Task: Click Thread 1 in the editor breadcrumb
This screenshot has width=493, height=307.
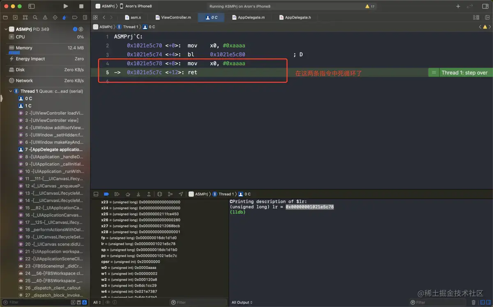Action: point(127,27)
